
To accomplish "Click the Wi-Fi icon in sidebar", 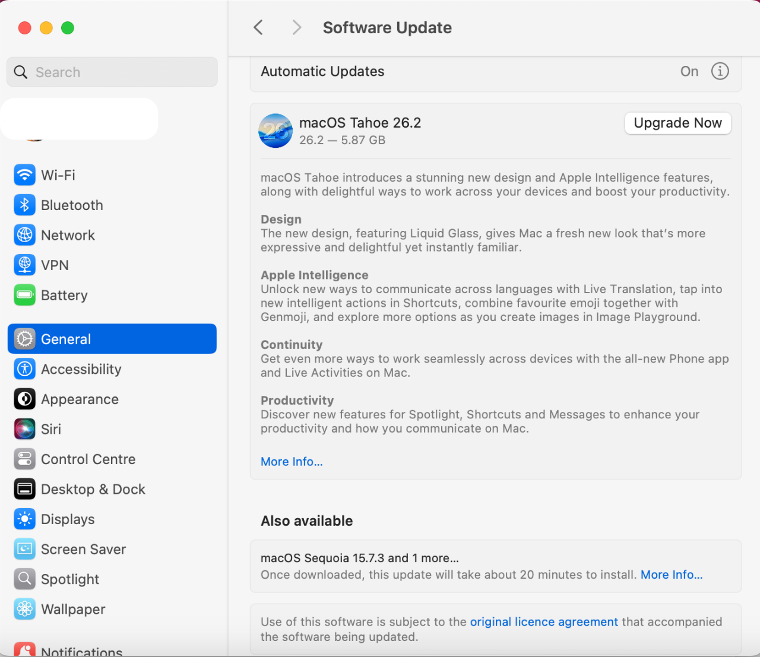I will click(x=24, y=175).
